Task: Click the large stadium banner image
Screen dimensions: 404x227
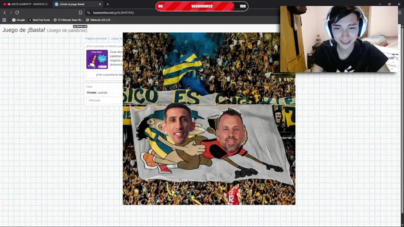Action: click(209, 119)
